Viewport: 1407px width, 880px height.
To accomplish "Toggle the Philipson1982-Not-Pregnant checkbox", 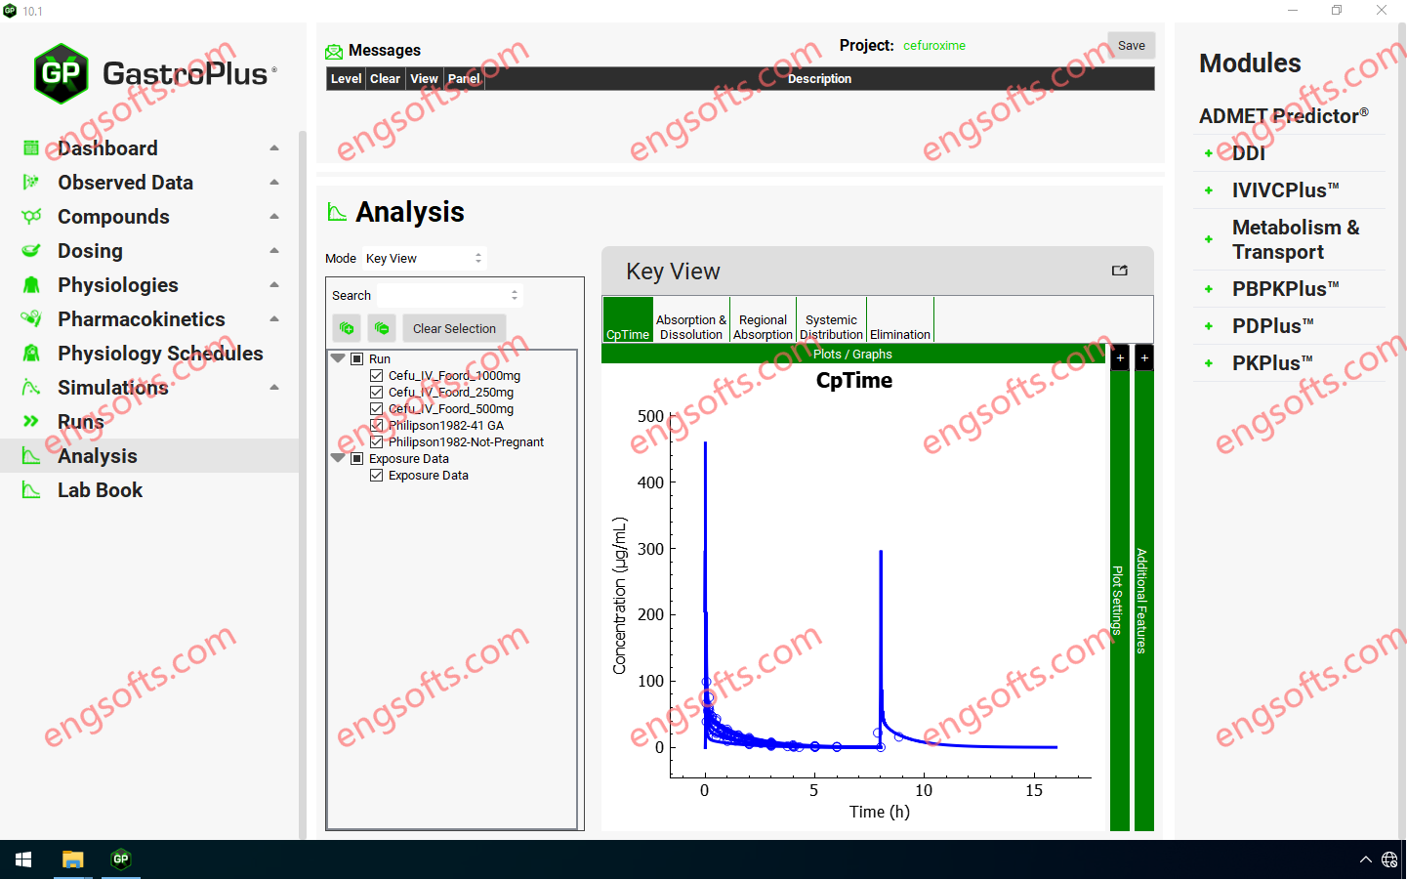I will click(x=376, y=442).
